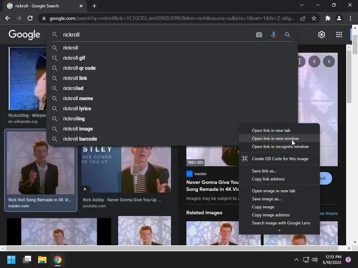Click See more related images link
This screenshot has height=268, width=358.
click(328, 214)
